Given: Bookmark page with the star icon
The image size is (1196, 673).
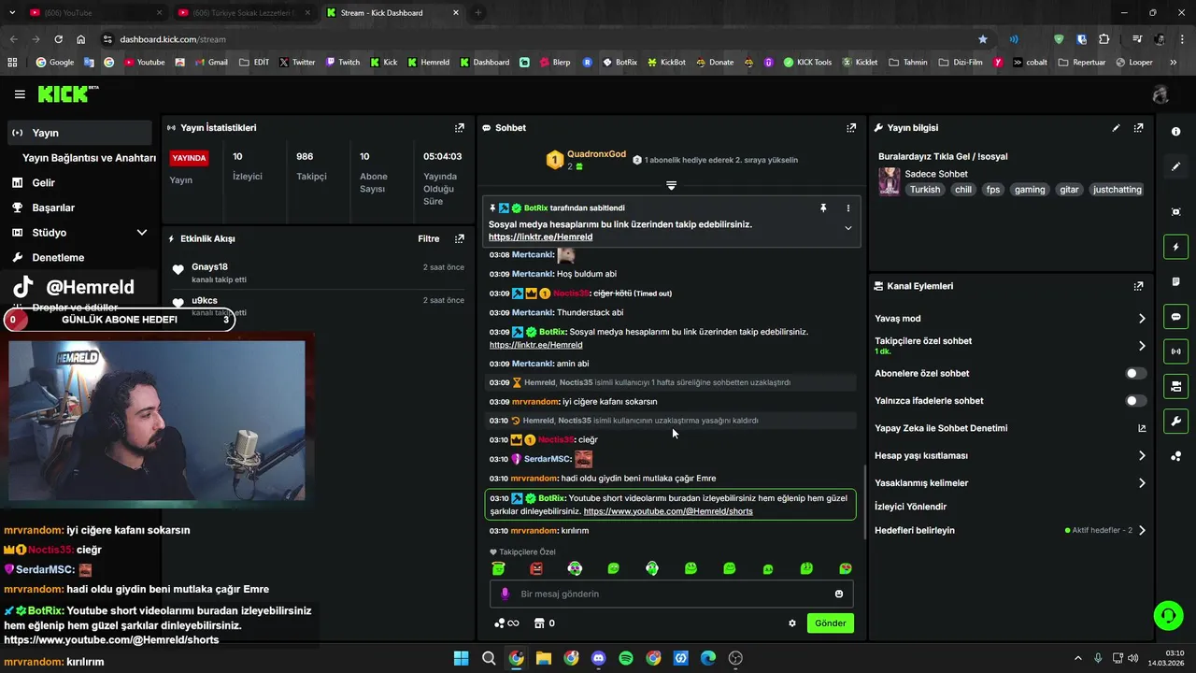Looking at the screenshot, I should (983, 39).
